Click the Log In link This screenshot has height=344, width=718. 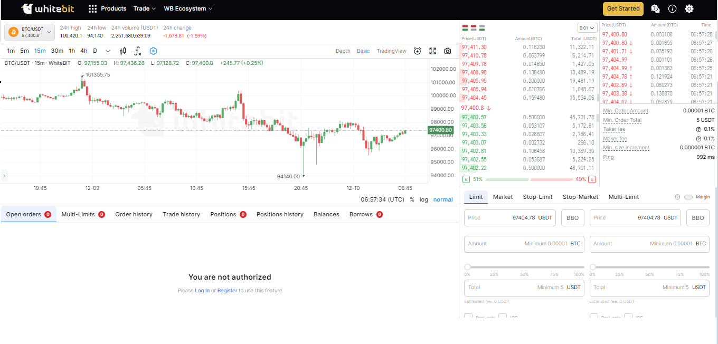pyautogui.click(x=202, y=291)
